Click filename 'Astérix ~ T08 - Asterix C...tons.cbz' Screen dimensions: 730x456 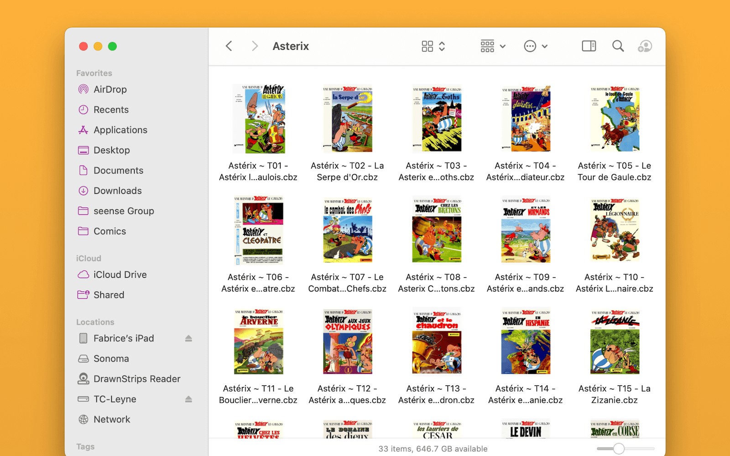(x=436, y=283)
